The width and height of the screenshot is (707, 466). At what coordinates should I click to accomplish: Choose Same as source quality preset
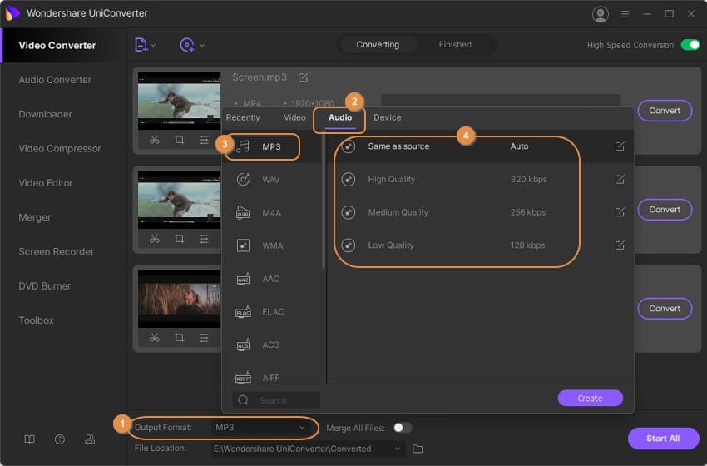[x=481, y=146]
